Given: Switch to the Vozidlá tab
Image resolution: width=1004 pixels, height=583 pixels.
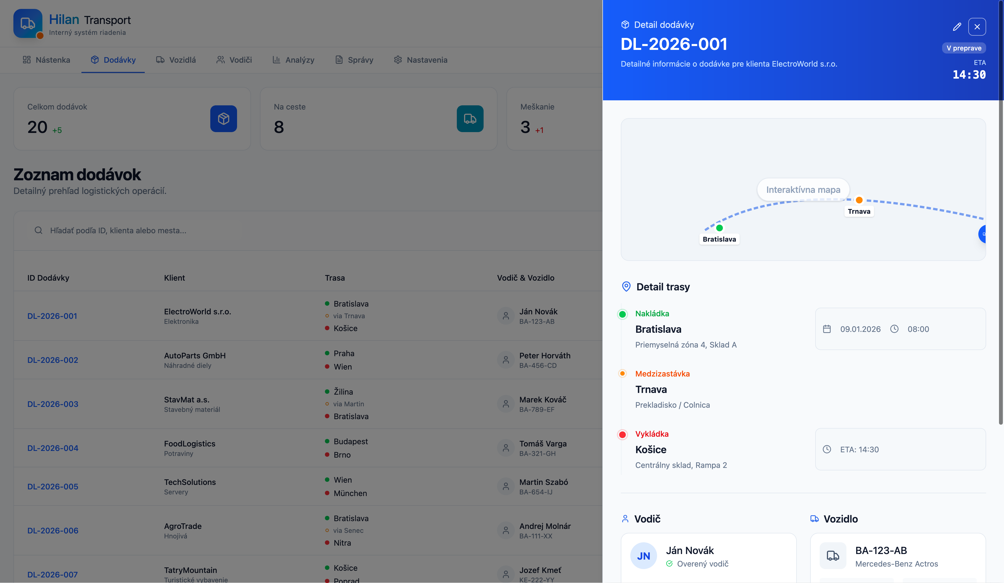Looking at the screenshot, I should coord(176,60).
